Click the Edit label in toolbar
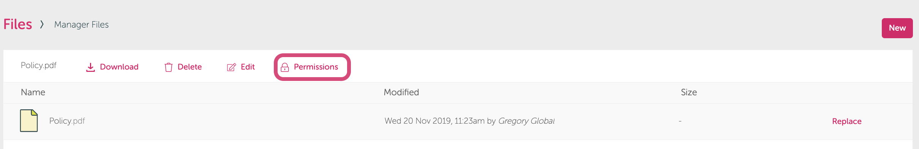 (248, 67)
